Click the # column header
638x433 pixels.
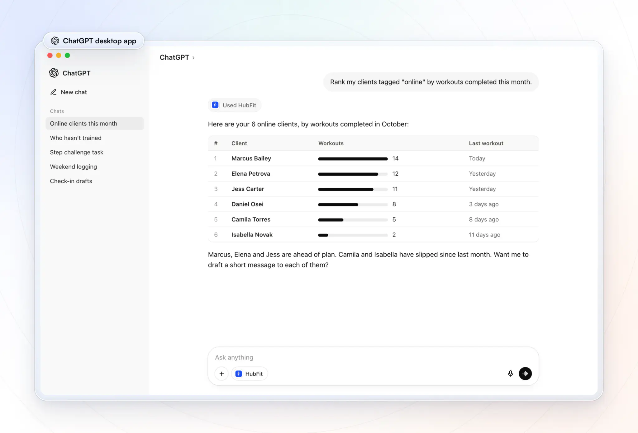coord(216,143)
